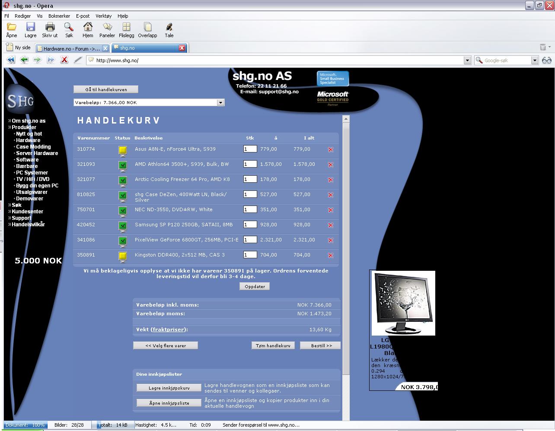
Task: Click the Overlapp cascade icon
Action: [x=147, y=27]
